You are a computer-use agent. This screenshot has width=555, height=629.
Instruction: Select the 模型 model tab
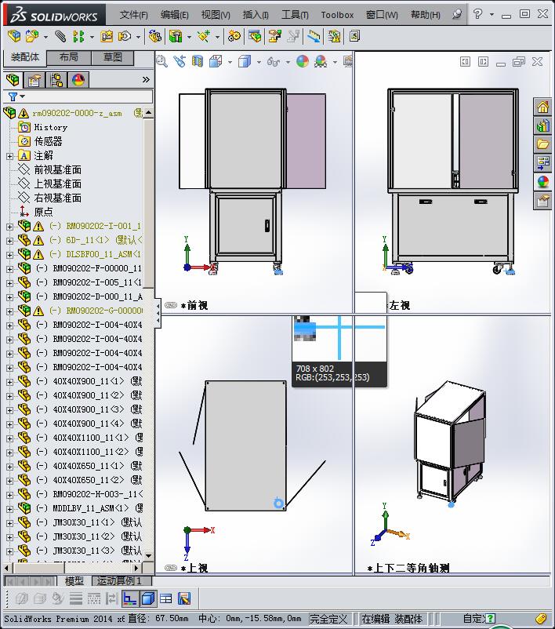74,581
